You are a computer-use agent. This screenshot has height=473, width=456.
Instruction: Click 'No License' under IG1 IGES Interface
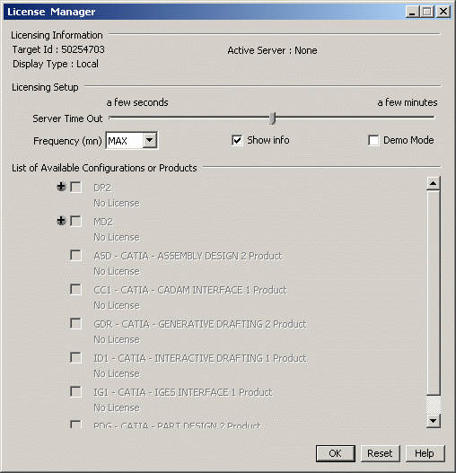tap(117, 407)
